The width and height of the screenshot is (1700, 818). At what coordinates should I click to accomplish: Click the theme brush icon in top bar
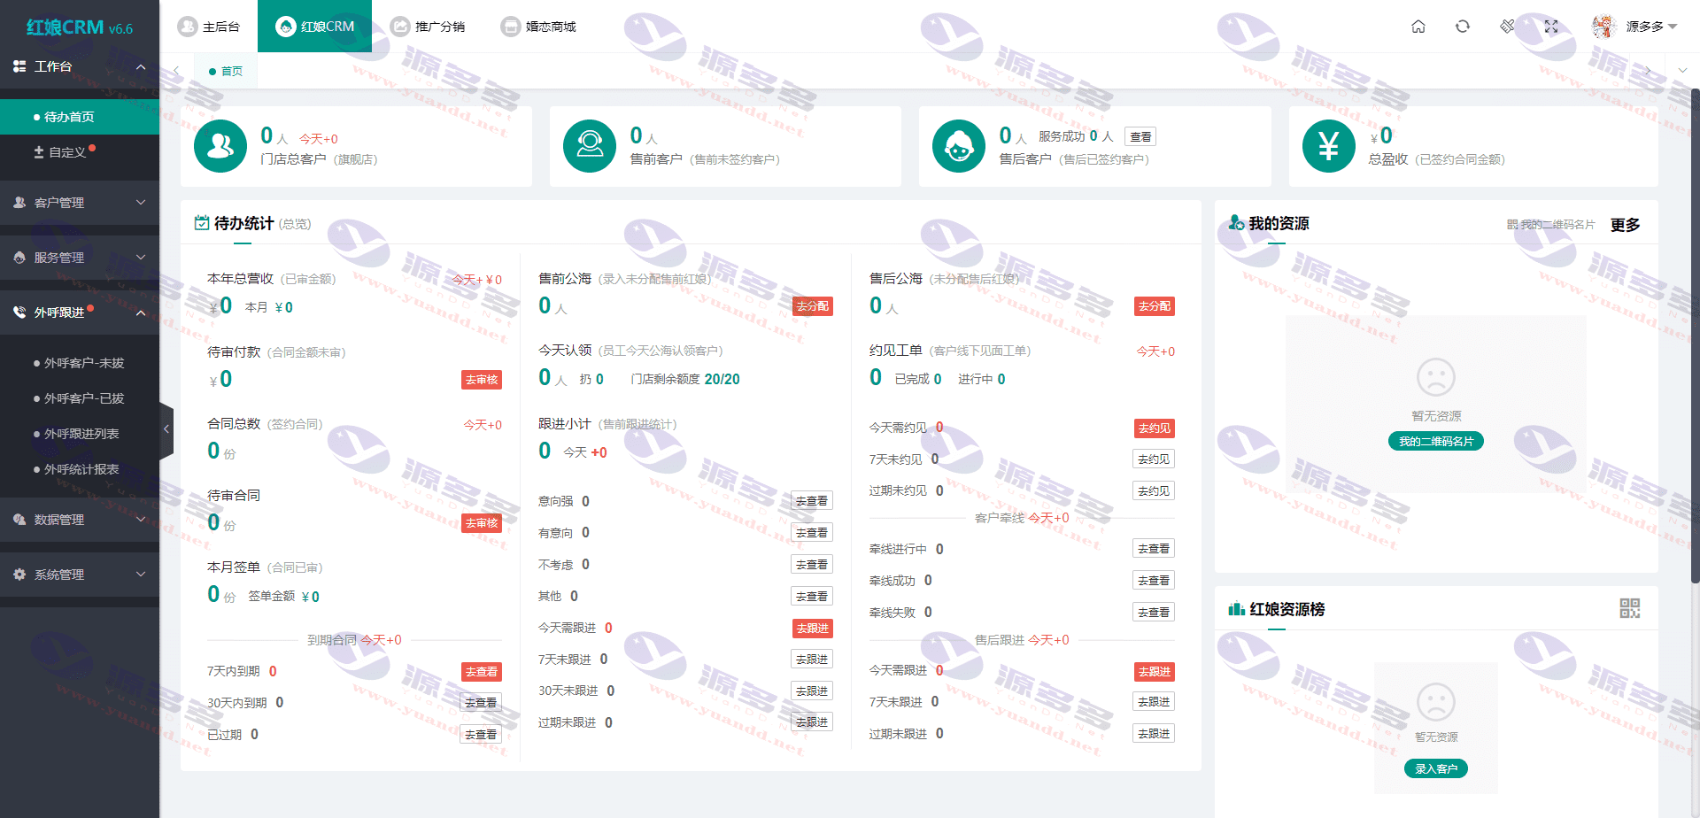click(1507, 27)
